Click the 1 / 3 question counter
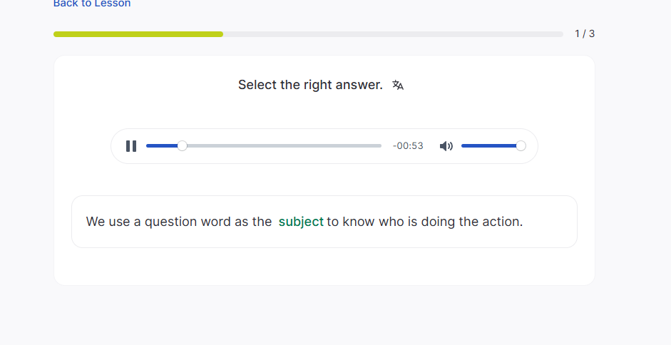The height and width of the screenshot is (345, 671). 585,34
